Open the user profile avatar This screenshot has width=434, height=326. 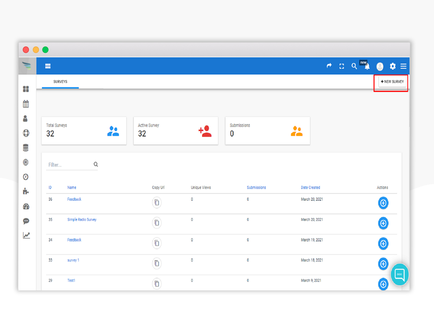coord(380,66)
